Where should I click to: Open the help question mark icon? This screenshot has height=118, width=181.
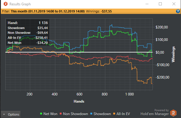(x=178, y=11)
